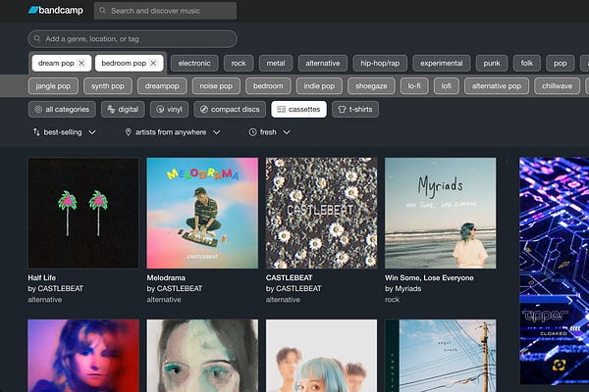Switch to the compact discs format filter
The width and height of the screenshot is (589, 392).
230,109
